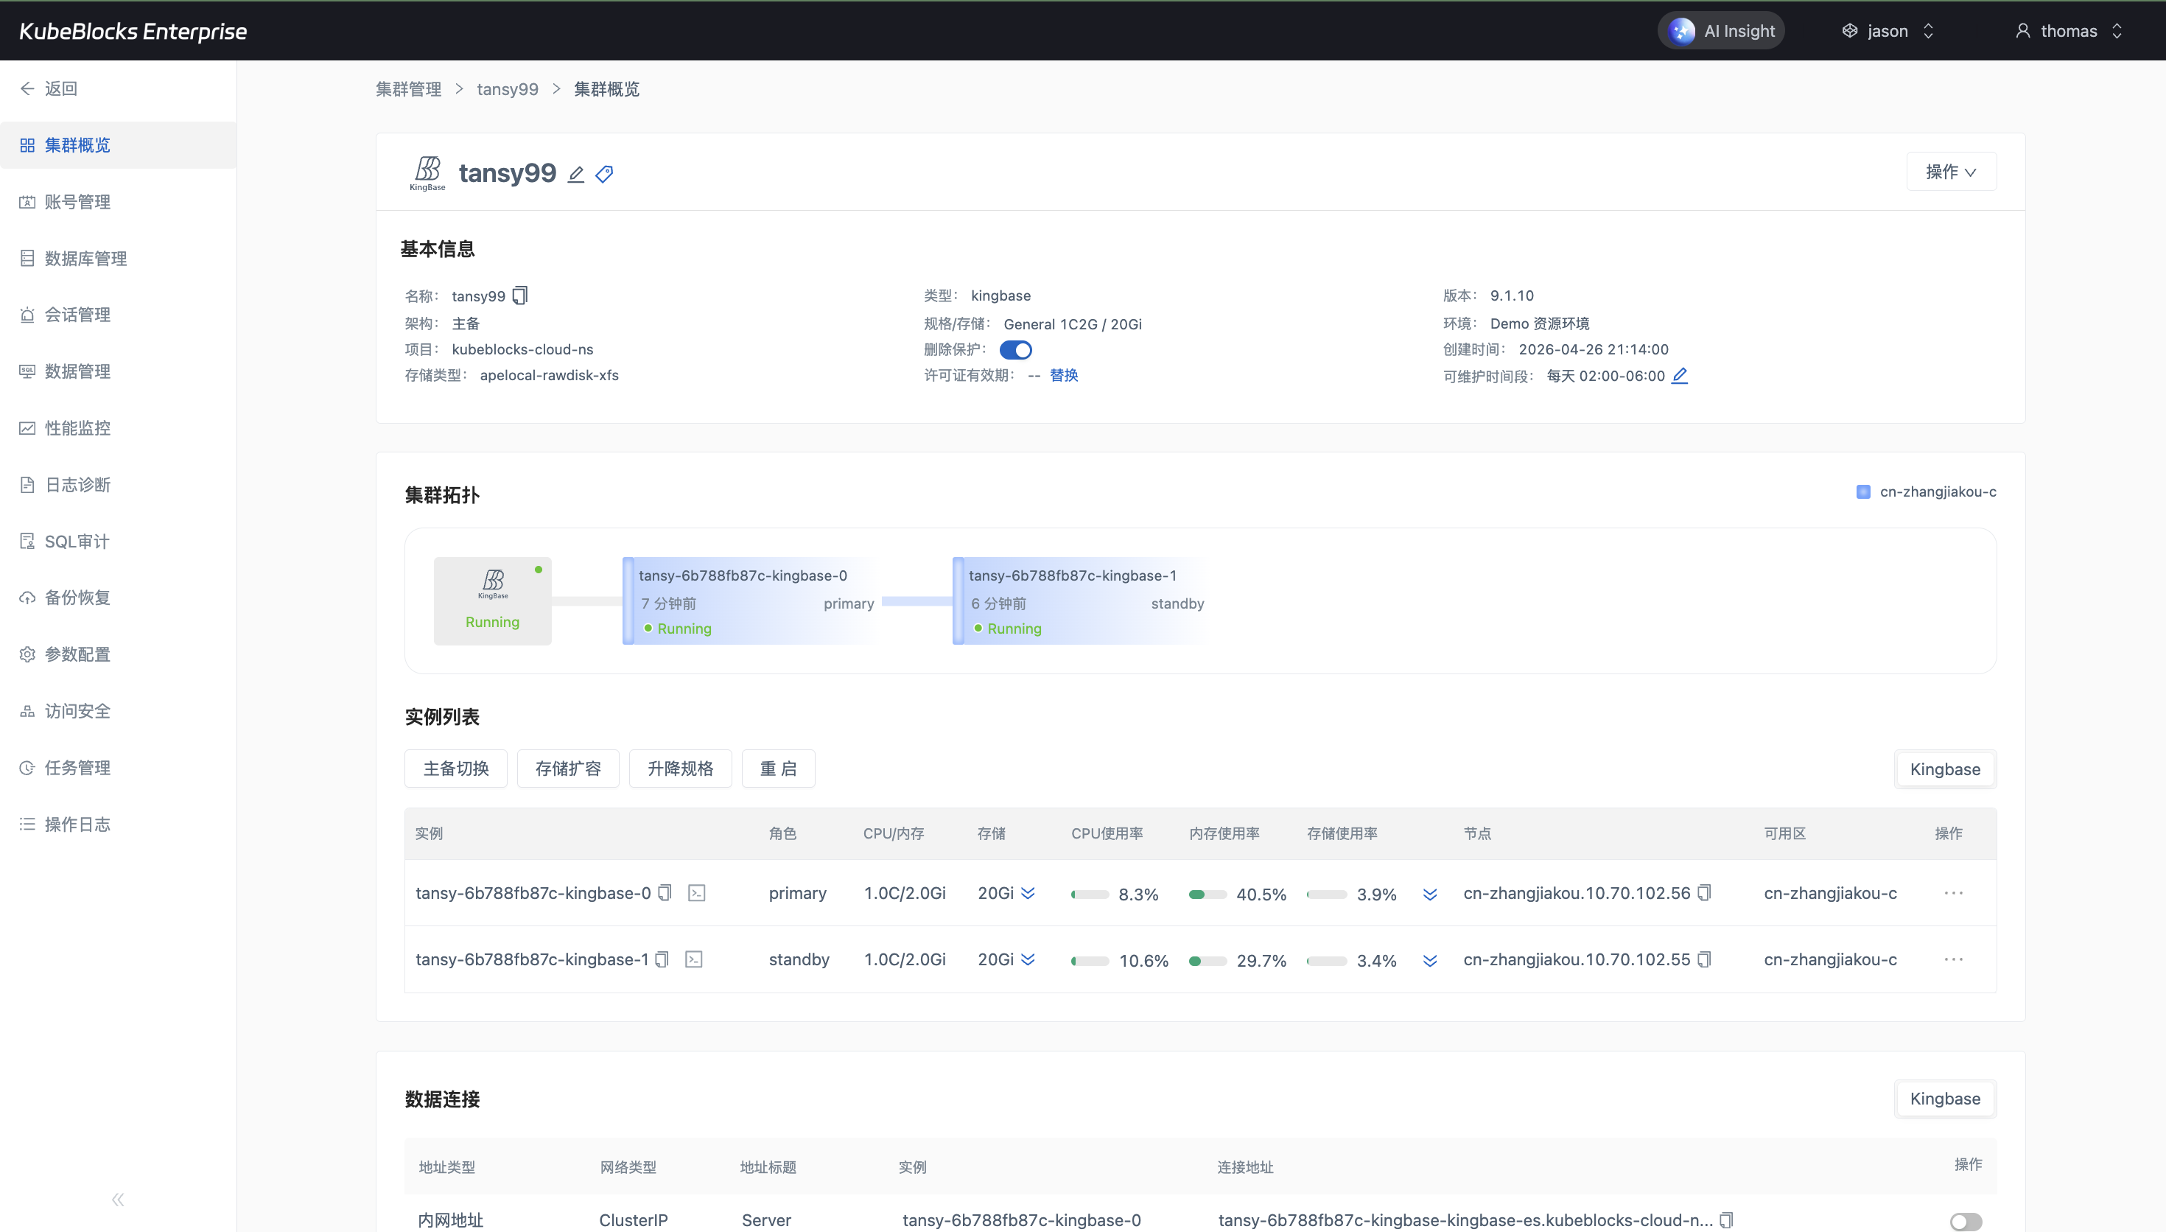The width and height of the screenshot is (2166, 1232).
Task: Open 备份恢复 in the sidebar
Action: click(x=77, y=598)
